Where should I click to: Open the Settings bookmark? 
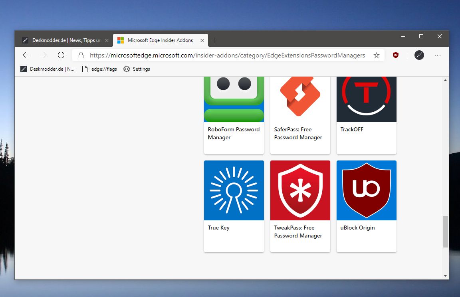tap(137, 69)
